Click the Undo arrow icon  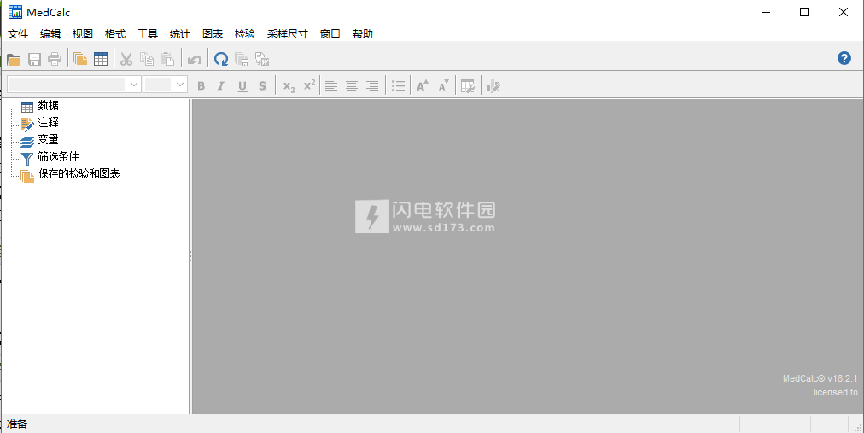tap(194, 59)
